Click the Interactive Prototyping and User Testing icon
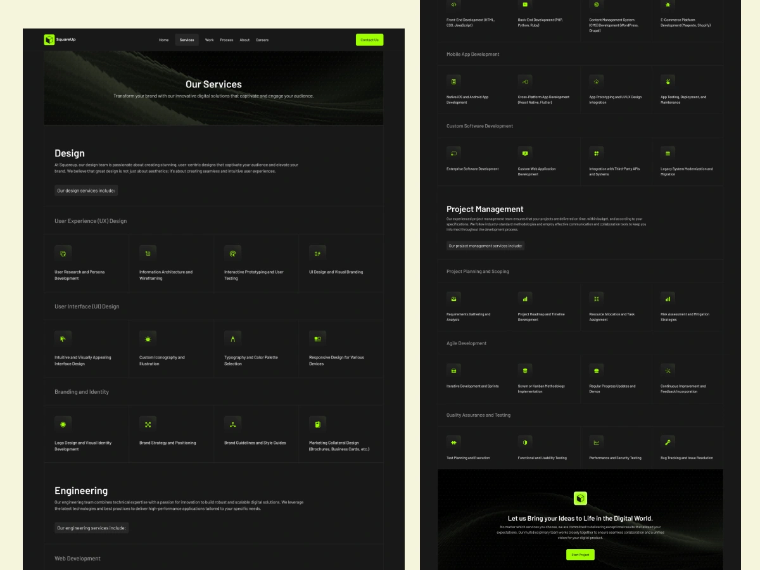 pos(232,253)
